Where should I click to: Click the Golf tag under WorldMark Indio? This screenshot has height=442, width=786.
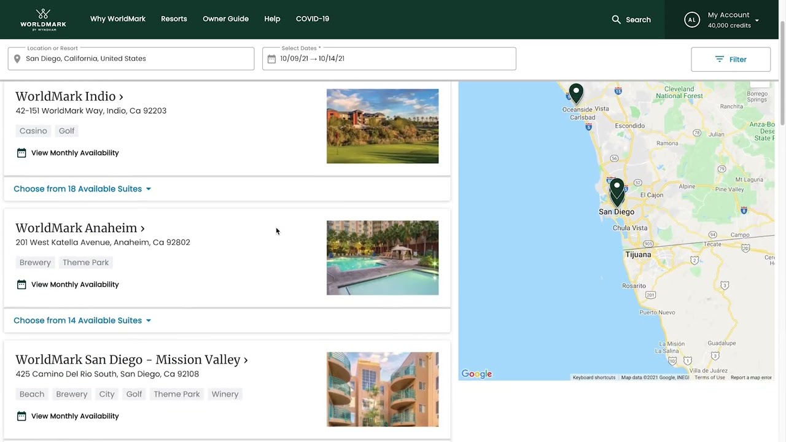pyautogui.click(x=66, y=131)
